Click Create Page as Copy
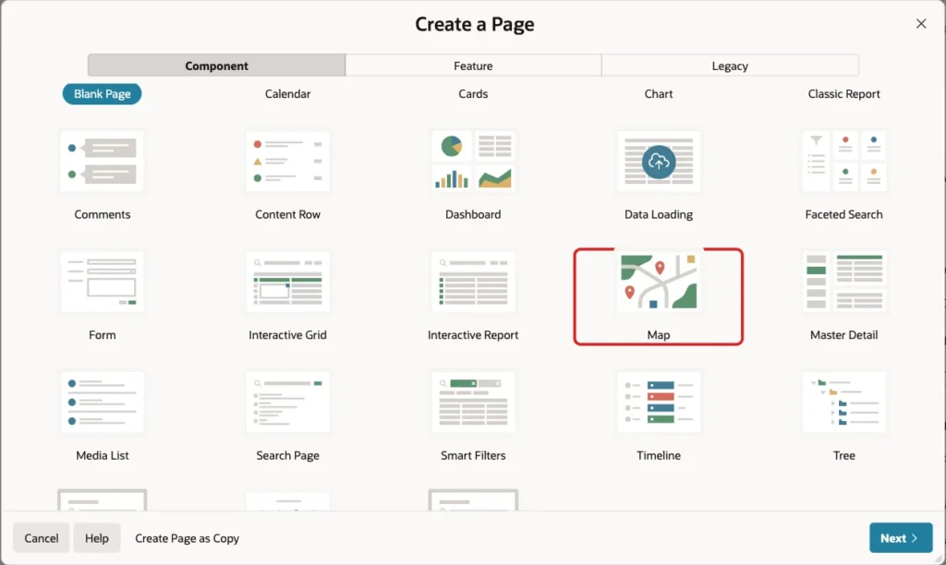 tap(187, 538)
